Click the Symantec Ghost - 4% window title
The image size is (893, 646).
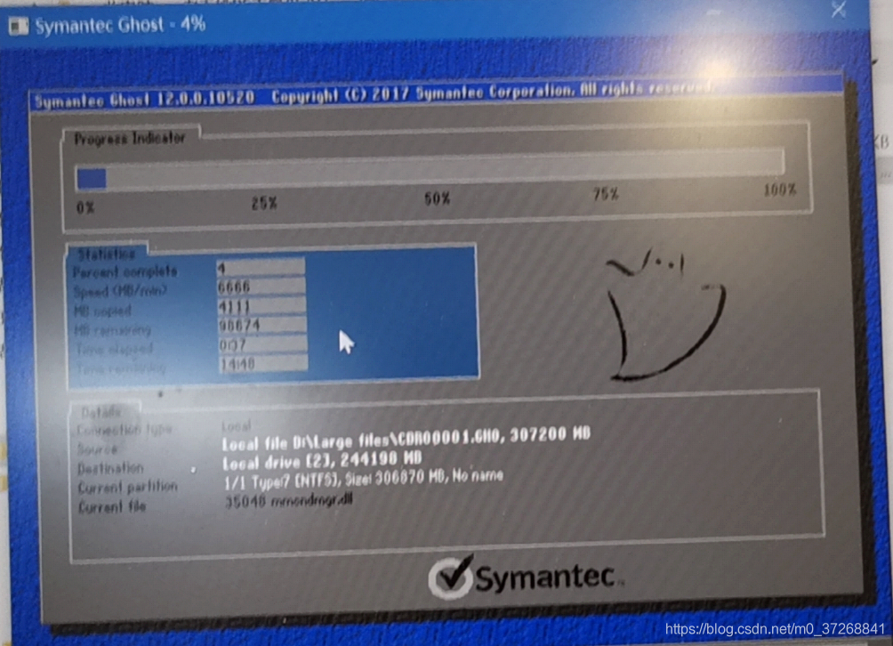tap(120, 25)
